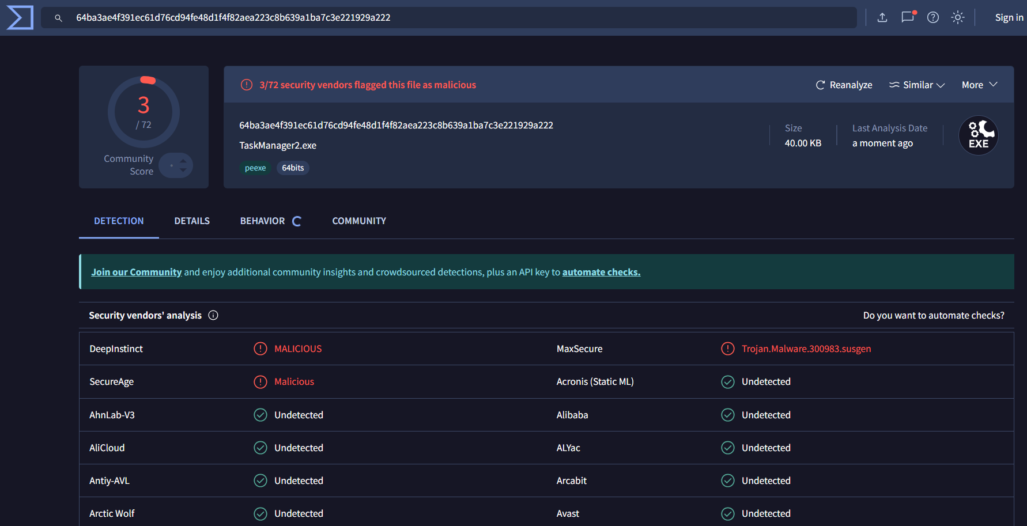
Task: Click the MaxSecure vendor name
Action: point(579,349)
